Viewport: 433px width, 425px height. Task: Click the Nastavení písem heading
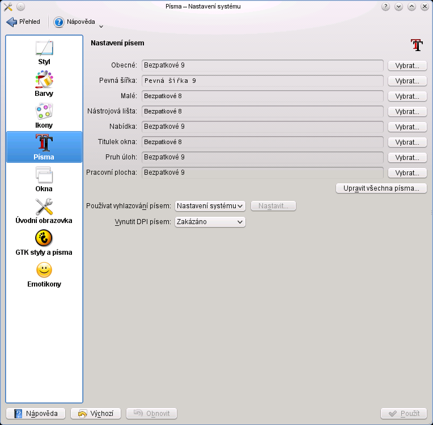coord(117,43)
